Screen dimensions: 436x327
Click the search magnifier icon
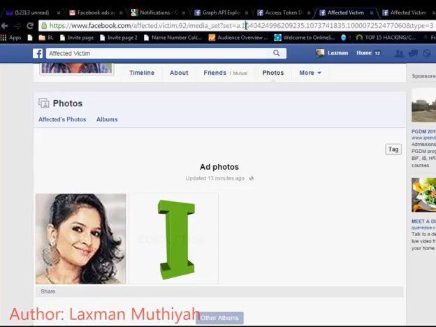click(x=277, y=53)
